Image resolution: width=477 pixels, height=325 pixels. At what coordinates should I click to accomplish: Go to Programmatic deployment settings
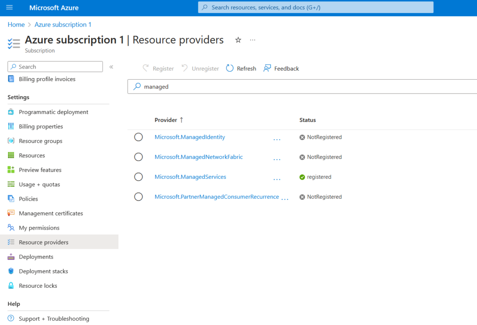[x=54, y=112]
